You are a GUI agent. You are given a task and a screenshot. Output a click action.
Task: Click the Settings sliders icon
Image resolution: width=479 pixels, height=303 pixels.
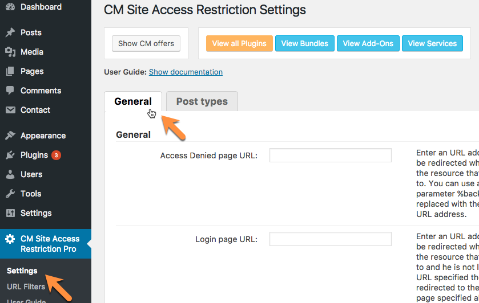pyautogui.click(x=10, y=213)
